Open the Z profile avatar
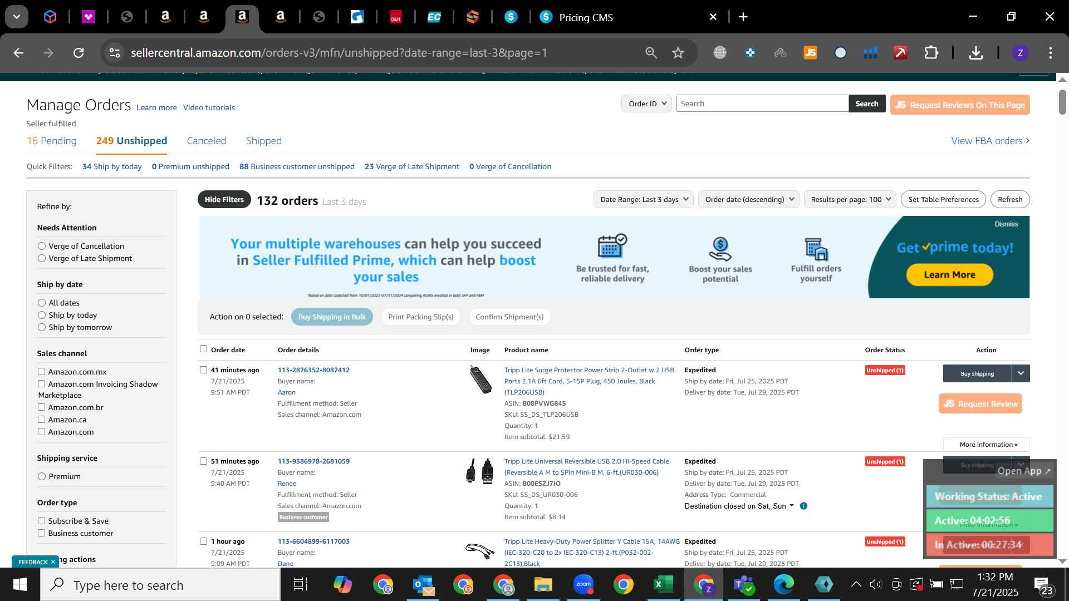Screen dimensions: 1069x601 click(1020, 53)
